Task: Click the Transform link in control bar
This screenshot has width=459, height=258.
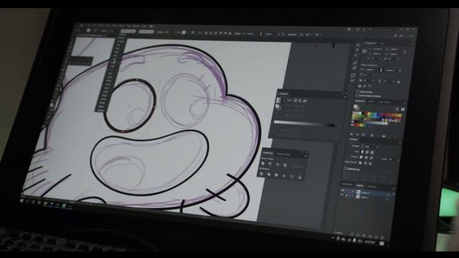Action: (x=292, y=34)
